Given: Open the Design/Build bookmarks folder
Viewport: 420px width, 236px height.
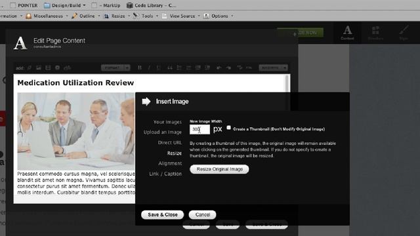Looking at the screenshot, I should tap(64, 5).
